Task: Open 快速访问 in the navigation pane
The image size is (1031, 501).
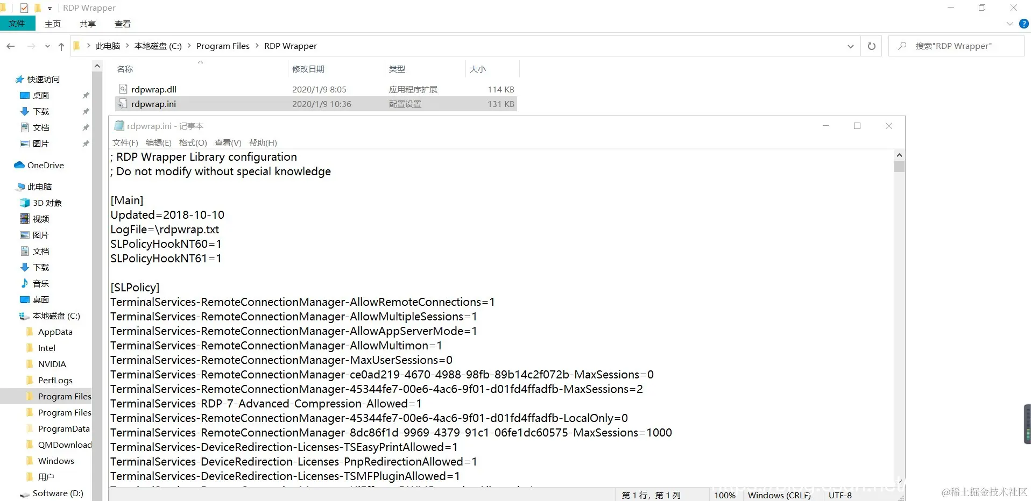Action: tap(44, 80)
